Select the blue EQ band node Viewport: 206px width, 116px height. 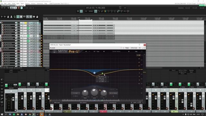coord(94,73)
